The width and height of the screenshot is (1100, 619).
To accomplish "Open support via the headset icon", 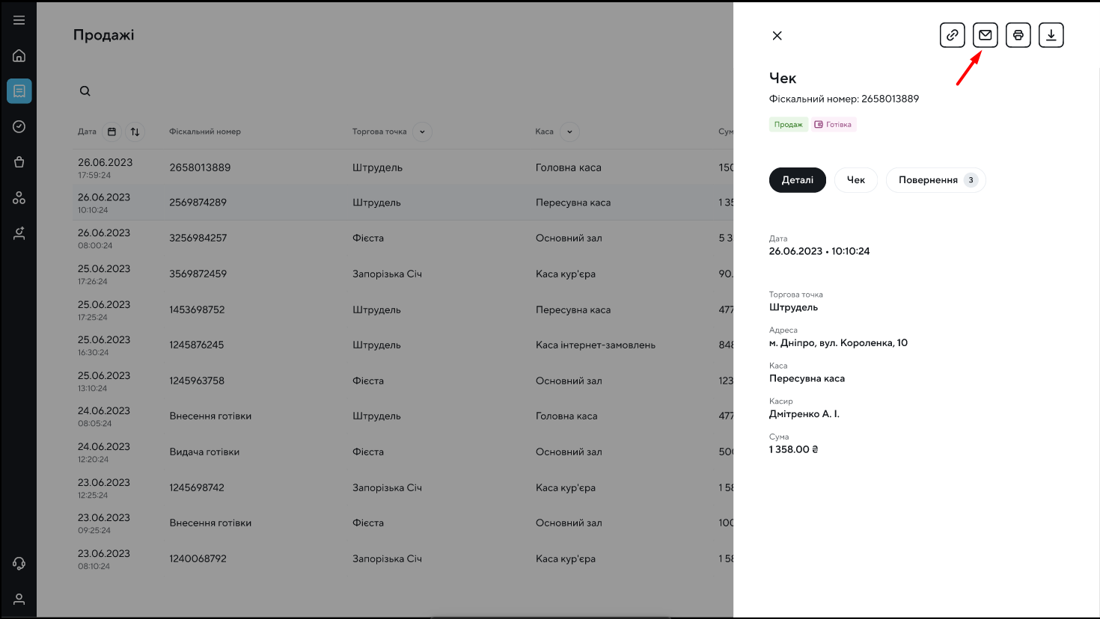I will point(19,564).
